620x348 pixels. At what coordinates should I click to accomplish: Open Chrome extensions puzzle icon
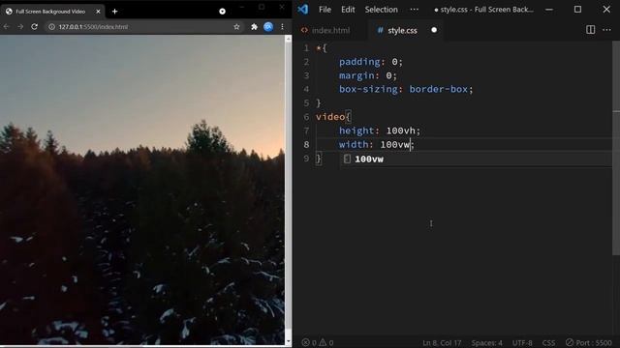pyautogui.click(x=254, y=27)
